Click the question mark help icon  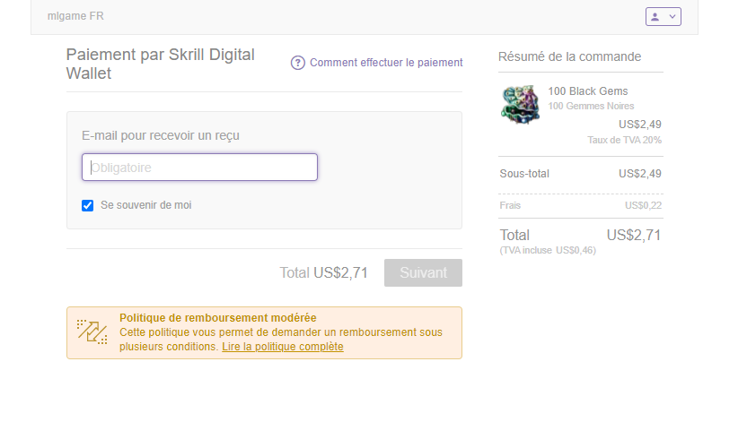point(298,63)
